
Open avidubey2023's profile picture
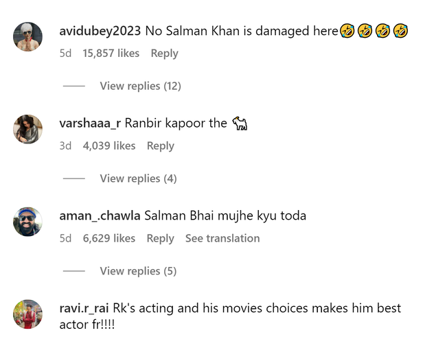pos(28,37)
